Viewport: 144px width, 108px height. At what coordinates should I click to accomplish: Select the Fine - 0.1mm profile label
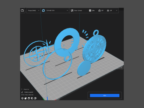coord(78,10)
